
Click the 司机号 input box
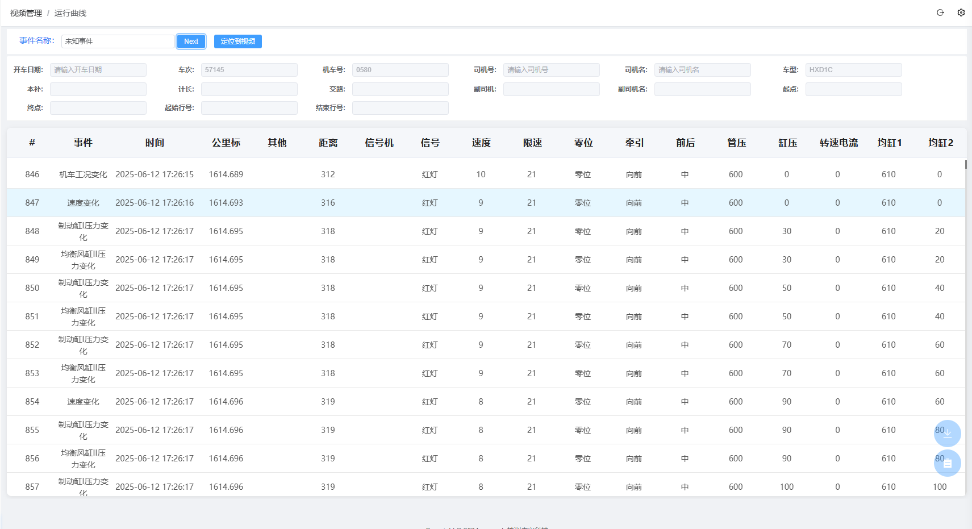point(551,69)
